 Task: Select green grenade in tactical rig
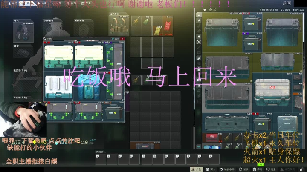[146, 21]
